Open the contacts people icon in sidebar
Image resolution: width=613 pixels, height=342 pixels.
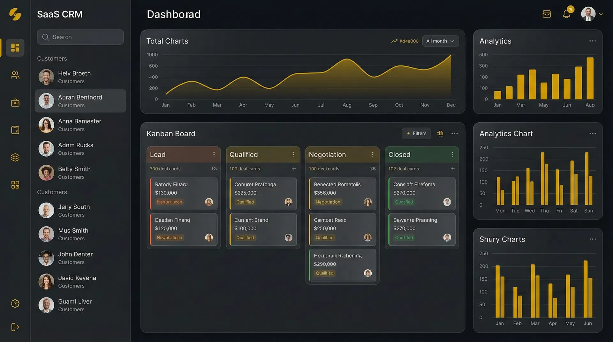(x=15, y=75)
